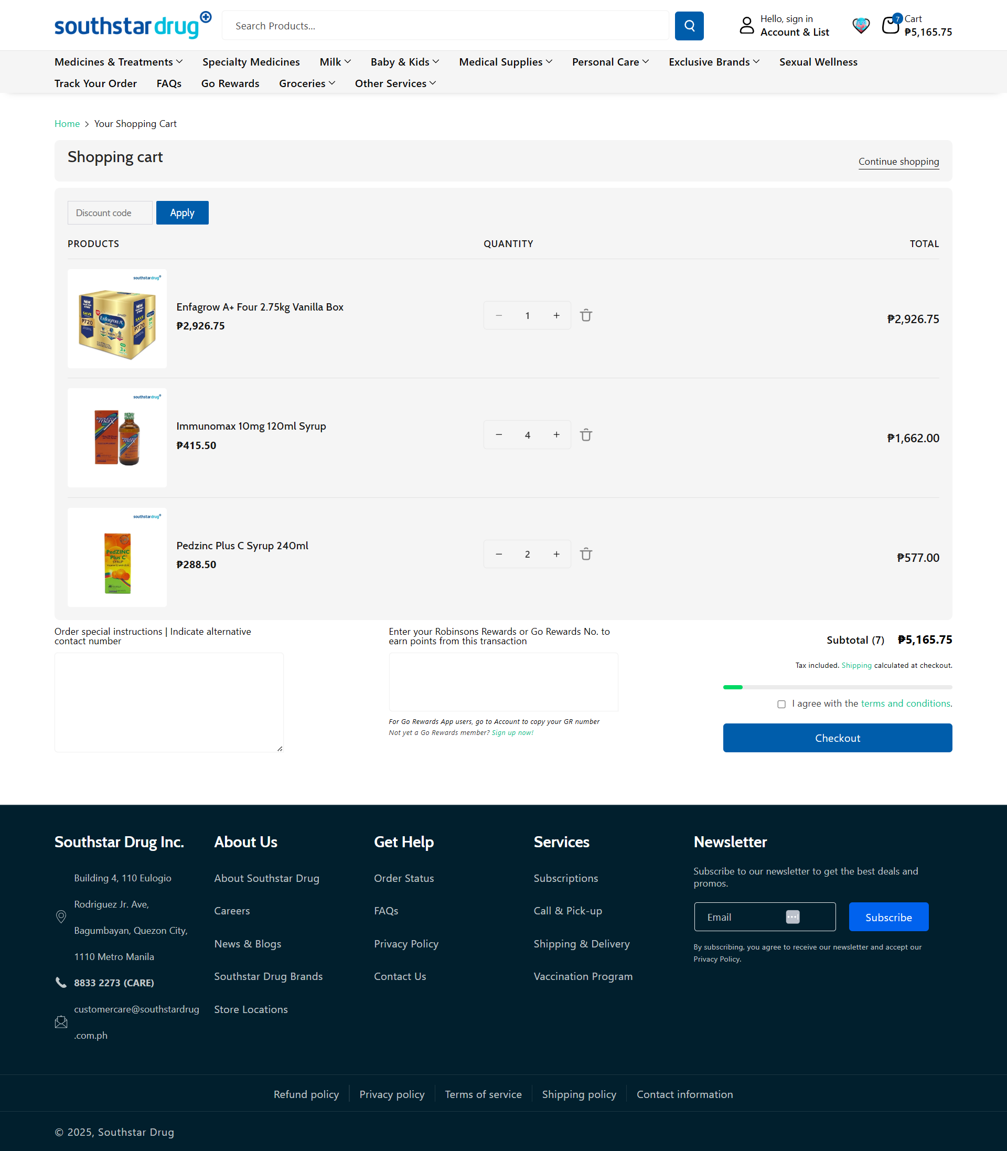The width and height of the screenshot is (1007, 1151).
Task: Delete Enfagrow A+ Four from cart
Action: [x=585, y=316]
